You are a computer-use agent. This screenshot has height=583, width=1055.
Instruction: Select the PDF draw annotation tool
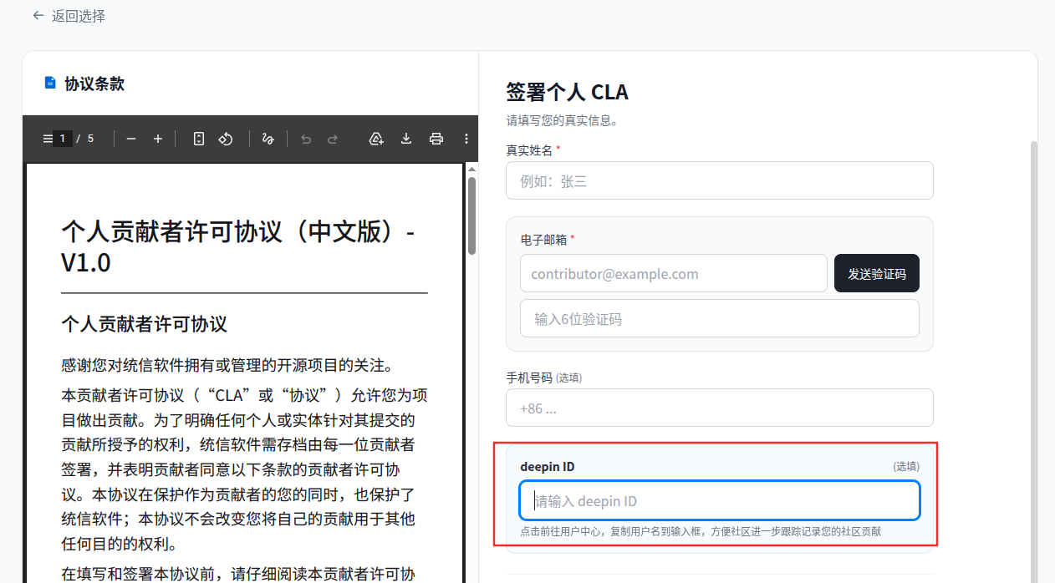tap(268, 139)
